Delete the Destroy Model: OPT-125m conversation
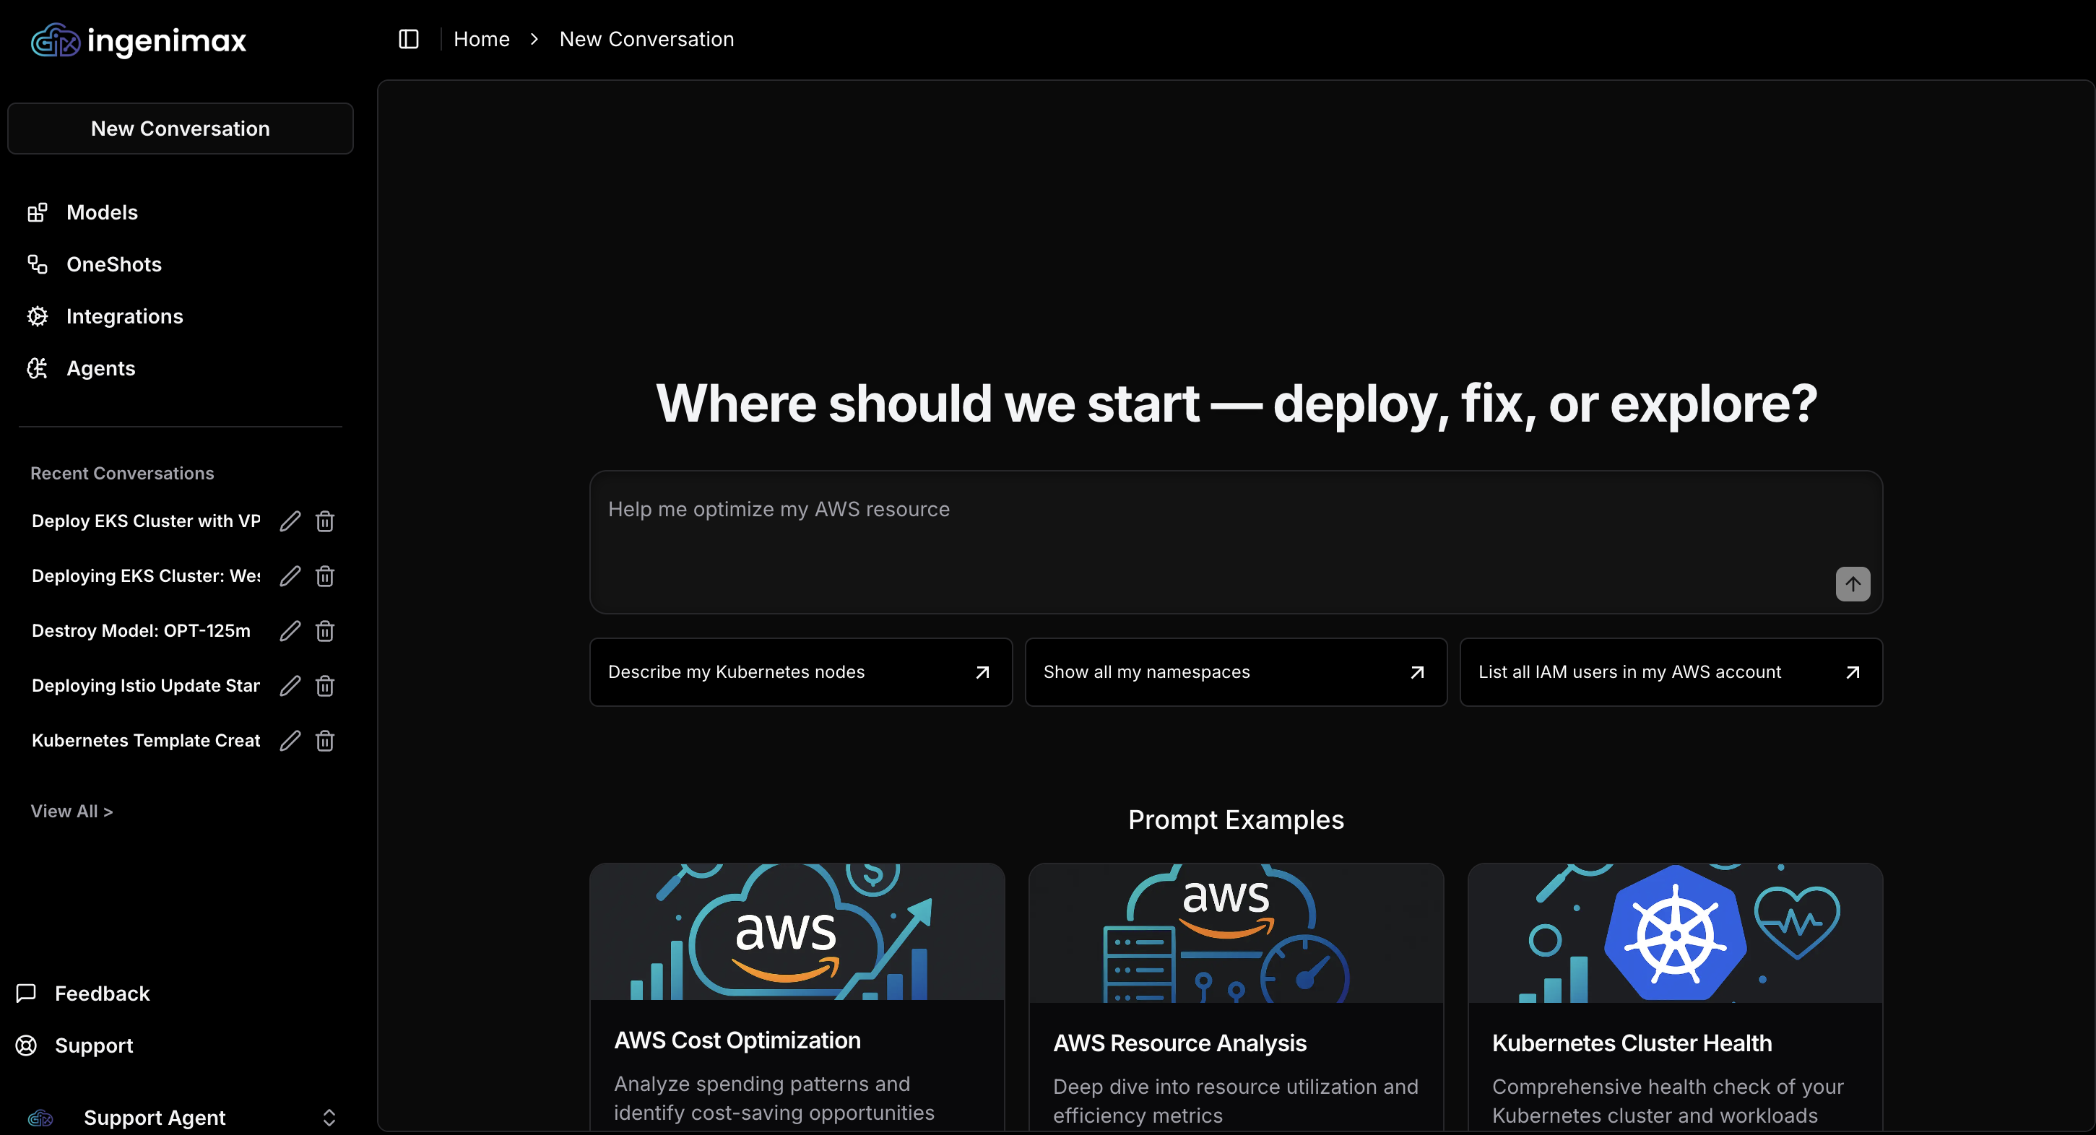The image size is (2096, 1135). click(324, 630)
